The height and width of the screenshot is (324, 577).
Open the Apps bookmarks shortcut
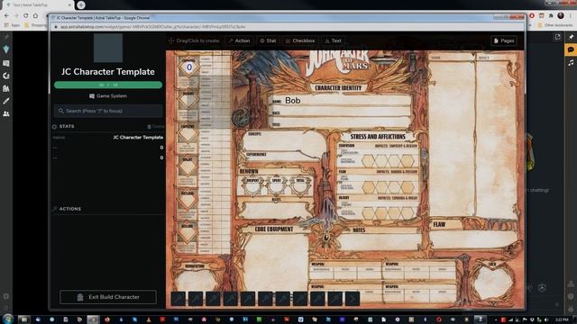pos(12,25)
